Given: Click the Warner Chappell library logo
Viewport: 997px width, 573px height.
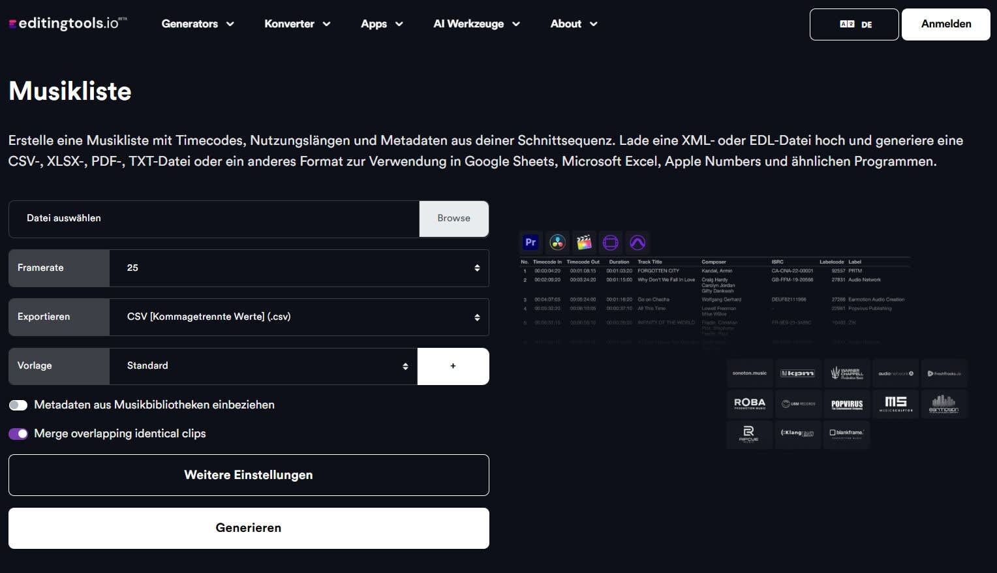Looking at the screenshot, I should 846,373.
